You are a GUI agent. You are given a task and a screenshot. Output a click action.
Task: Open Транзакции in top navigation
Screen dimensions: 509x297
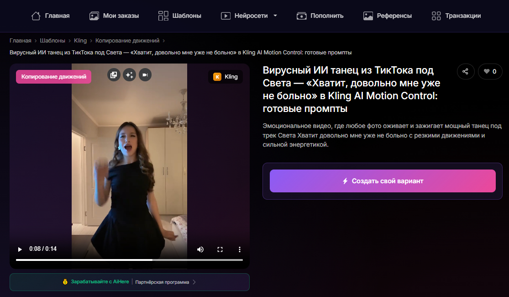click(x=456, y=16)
